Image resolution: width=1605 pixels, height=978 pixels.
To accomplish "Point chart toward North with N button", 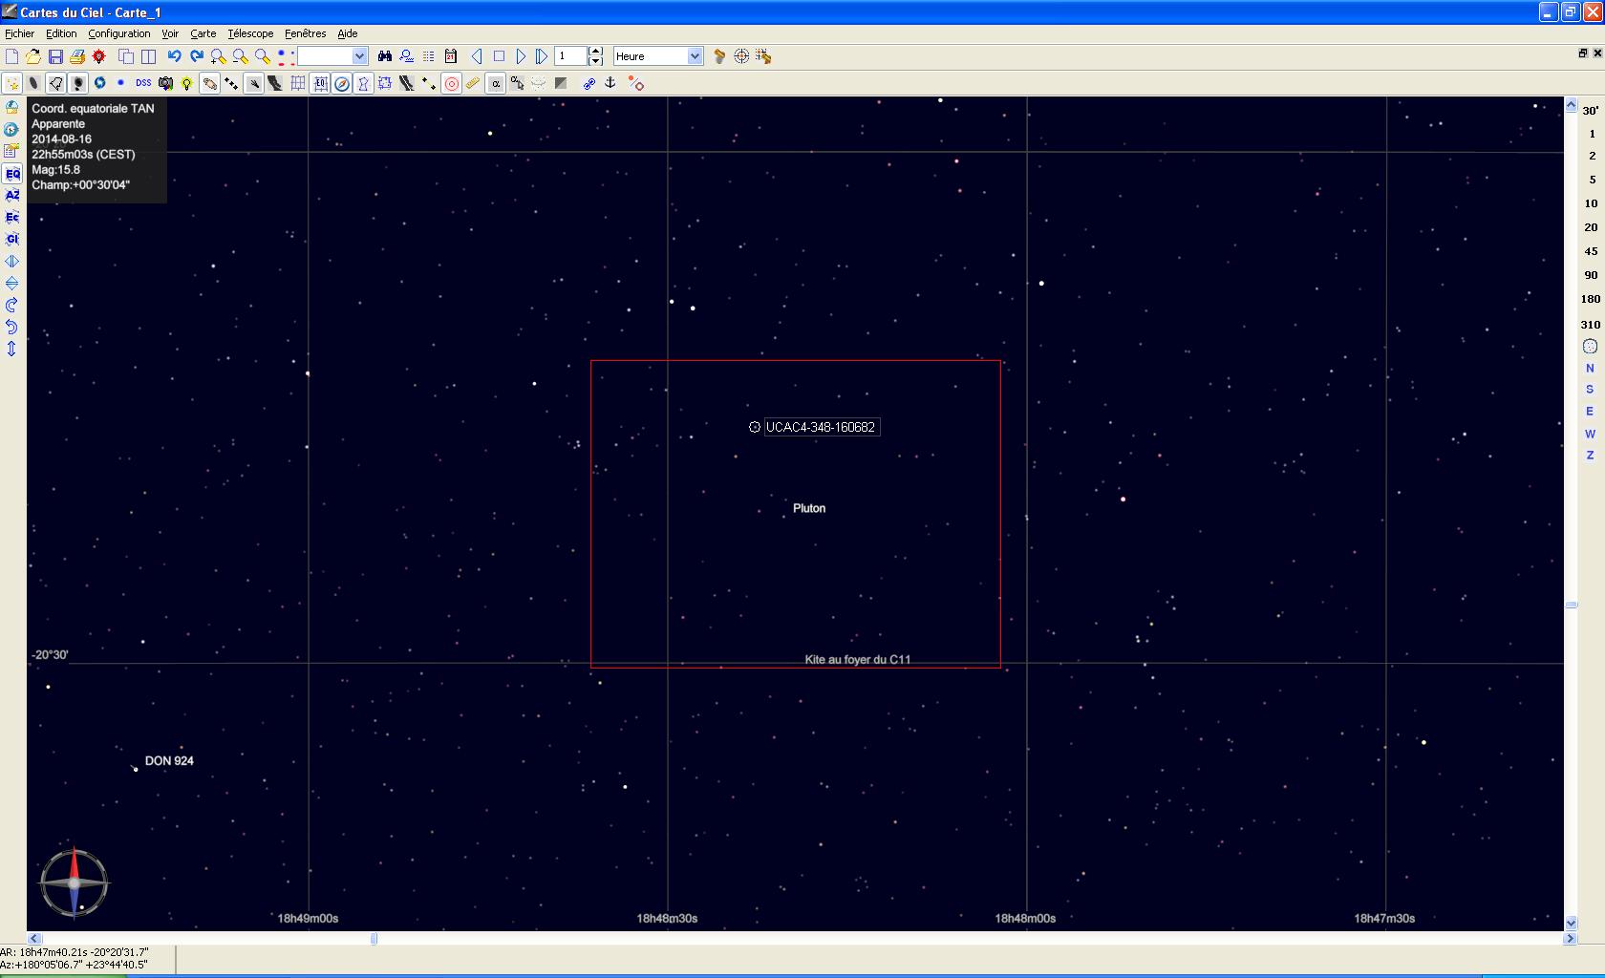I will click(x=1591, y=368).
